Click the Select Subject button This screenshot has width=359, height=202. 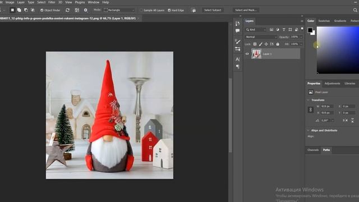click(213, 10)
